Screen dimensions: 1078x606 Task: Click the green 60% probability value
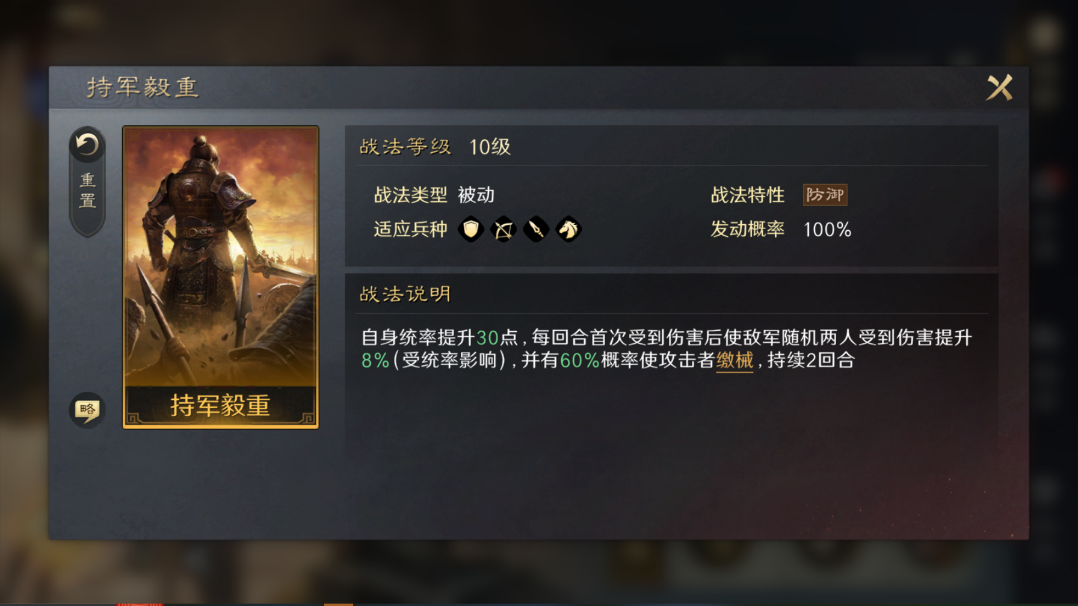[579, 361]
